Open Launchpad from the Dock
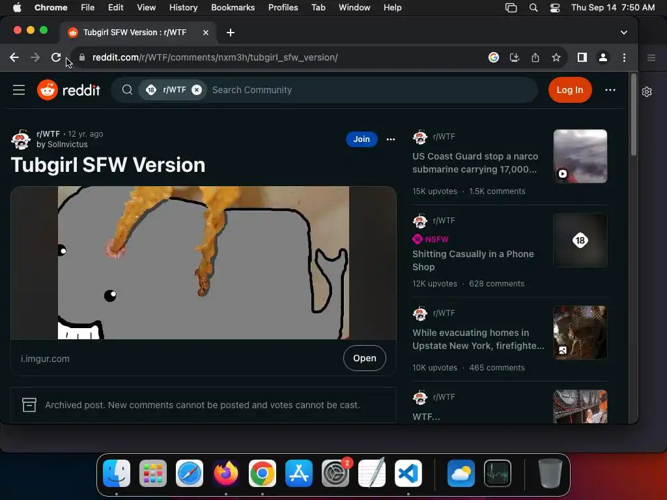667x500 pixels. tap(153, 473)
